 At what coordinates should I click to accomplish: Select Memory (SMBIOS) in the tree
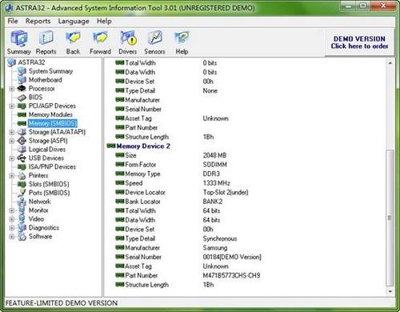click(53, 123)
